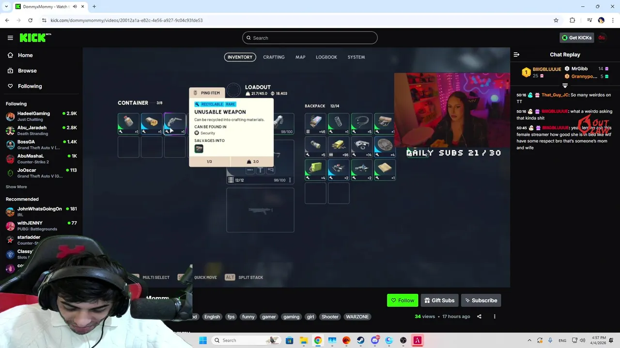Click the KICK logo
This screenshot has height=348, width=620.
click(35, 38)
